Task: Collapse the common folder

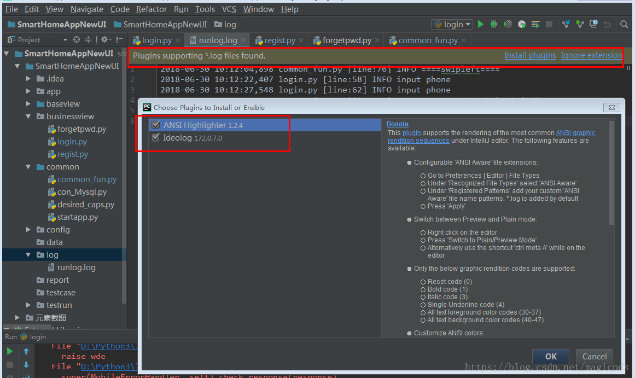Action: tap(28, 166)
